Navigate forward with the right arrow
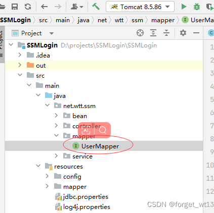Viewport: 214px width, 213px height. pyautogui.click(x=58, y=7)
